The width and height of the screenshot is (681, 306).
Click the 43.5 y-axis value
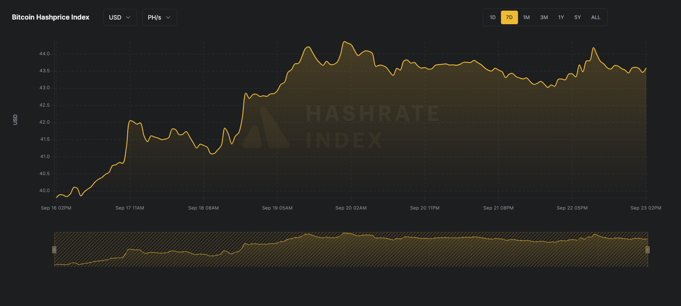(x=45, y=71)
